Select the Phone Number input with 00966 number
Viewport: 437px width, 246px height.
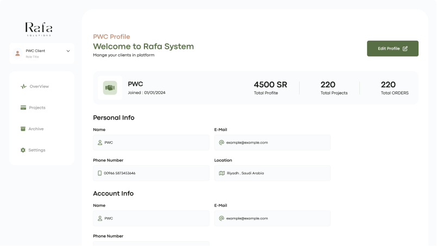point(151,173)
